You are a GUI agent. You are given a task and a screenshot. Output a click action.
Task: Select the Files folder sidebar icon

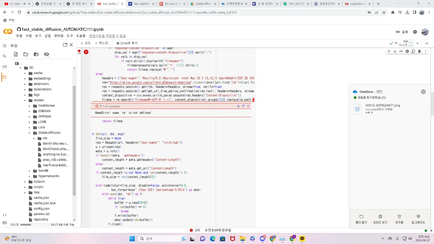point(4,77)
